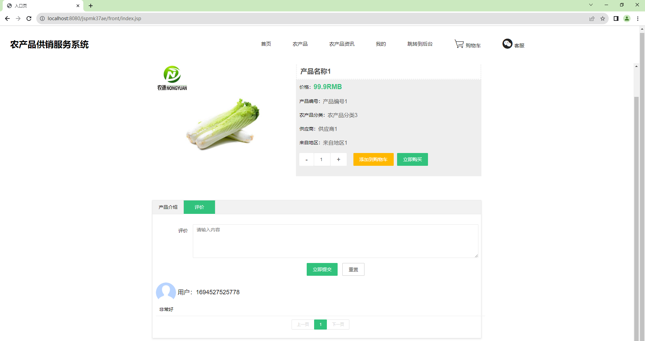645x341 pixels.
Task: Click the site info icon before the URL
Action: 42,18
